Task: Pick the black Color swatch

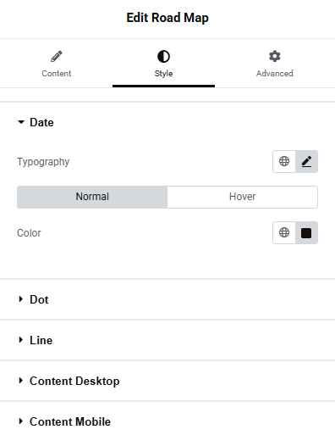Action: (x=306, y=232)
